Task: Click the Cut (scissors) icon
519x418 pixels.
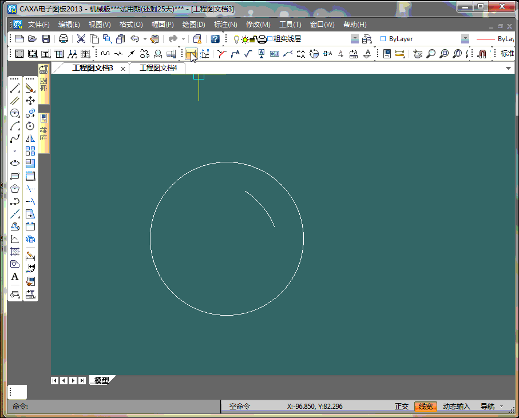Action: pos(81,39)
